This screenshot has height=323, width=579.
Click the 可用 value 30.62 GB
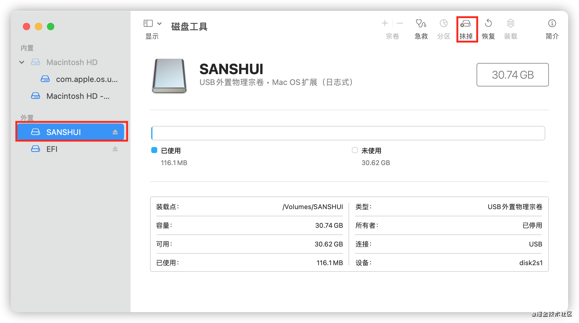[329, 244]
